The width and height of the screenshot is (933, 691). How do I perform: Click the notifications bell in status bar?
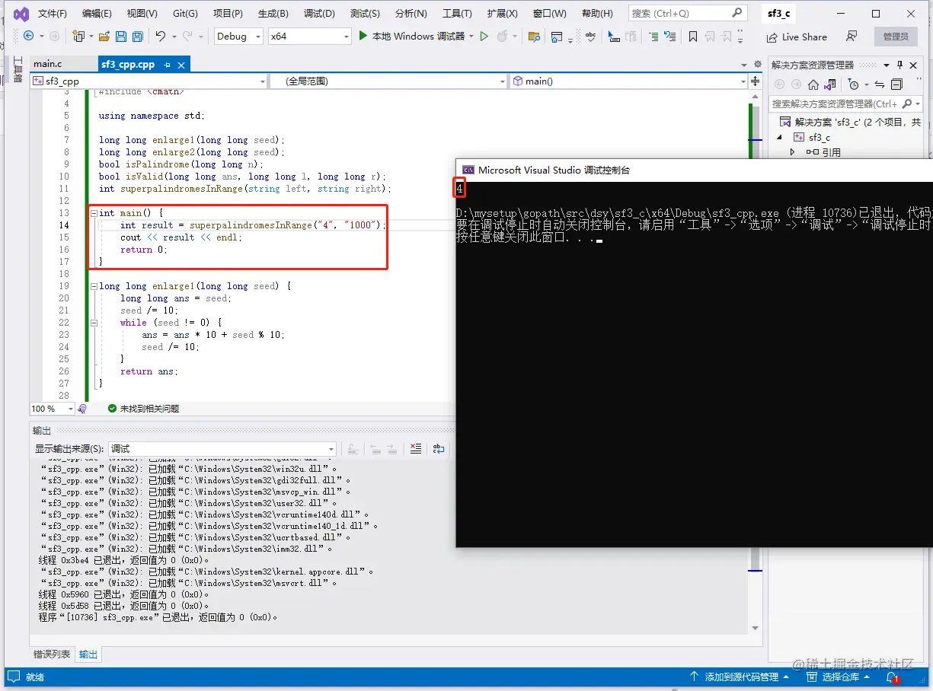[x=891, y=677]
